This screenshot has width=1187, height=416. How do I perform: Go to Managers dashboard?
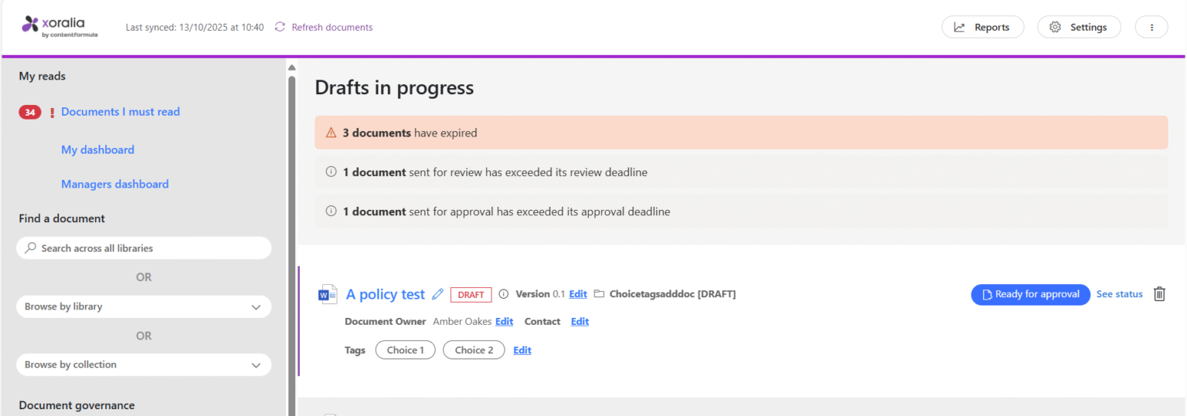[x=114, y=184]
